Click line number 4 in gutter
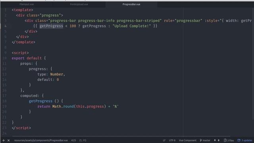This screenshot has width=254, height=143. tap(5, 26)
